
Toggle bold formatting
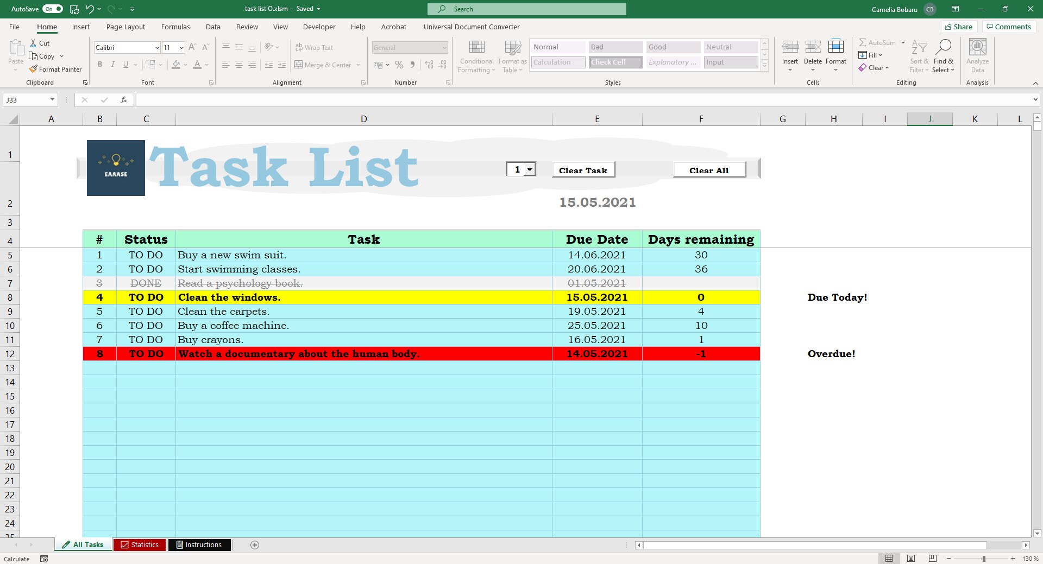pyautogui.click(x=100, y=65)
